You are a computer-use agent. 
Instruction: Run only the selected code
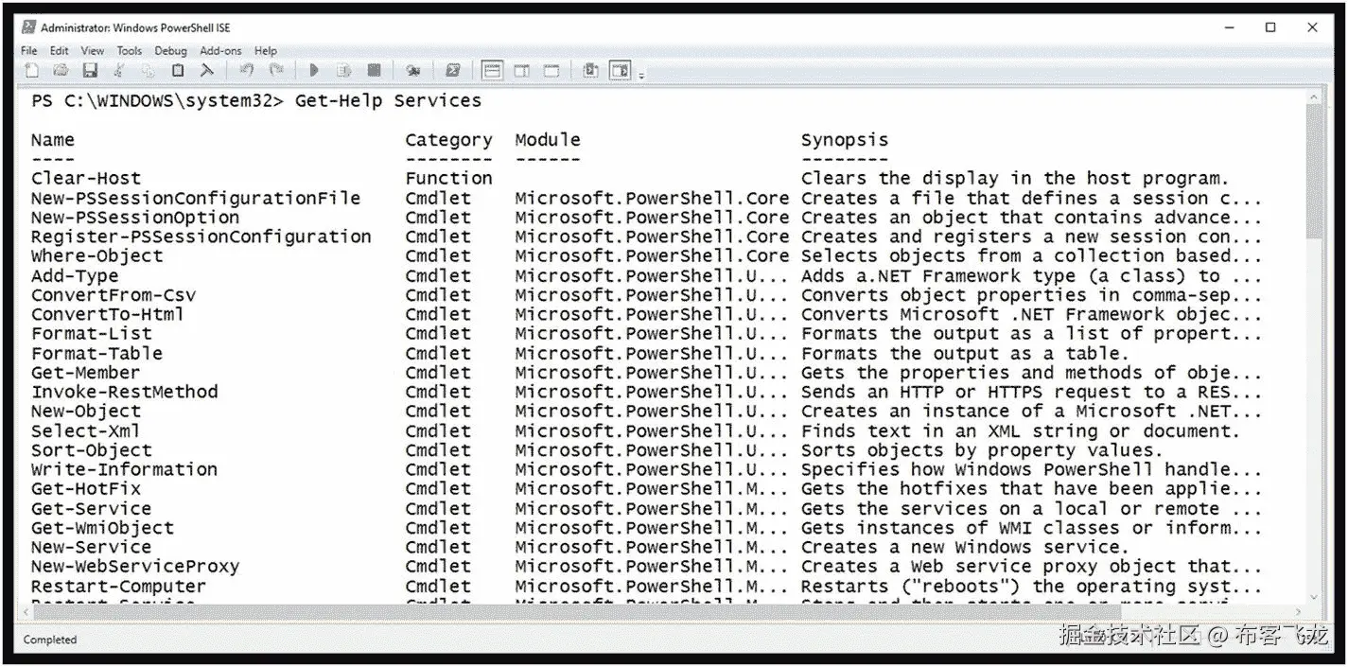(x=342, y=70)
